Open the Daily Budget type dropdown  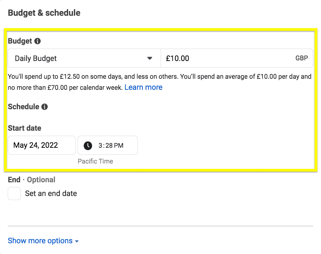[84, 58]
